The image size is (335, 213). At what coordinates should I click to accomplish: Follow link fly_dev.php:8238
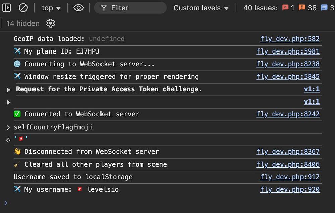coord(288,64)
